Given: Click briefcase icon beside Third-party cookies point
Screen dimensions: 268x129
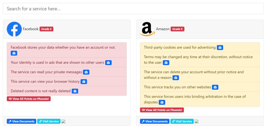Looking at the screenshot, I should (220, 48).
